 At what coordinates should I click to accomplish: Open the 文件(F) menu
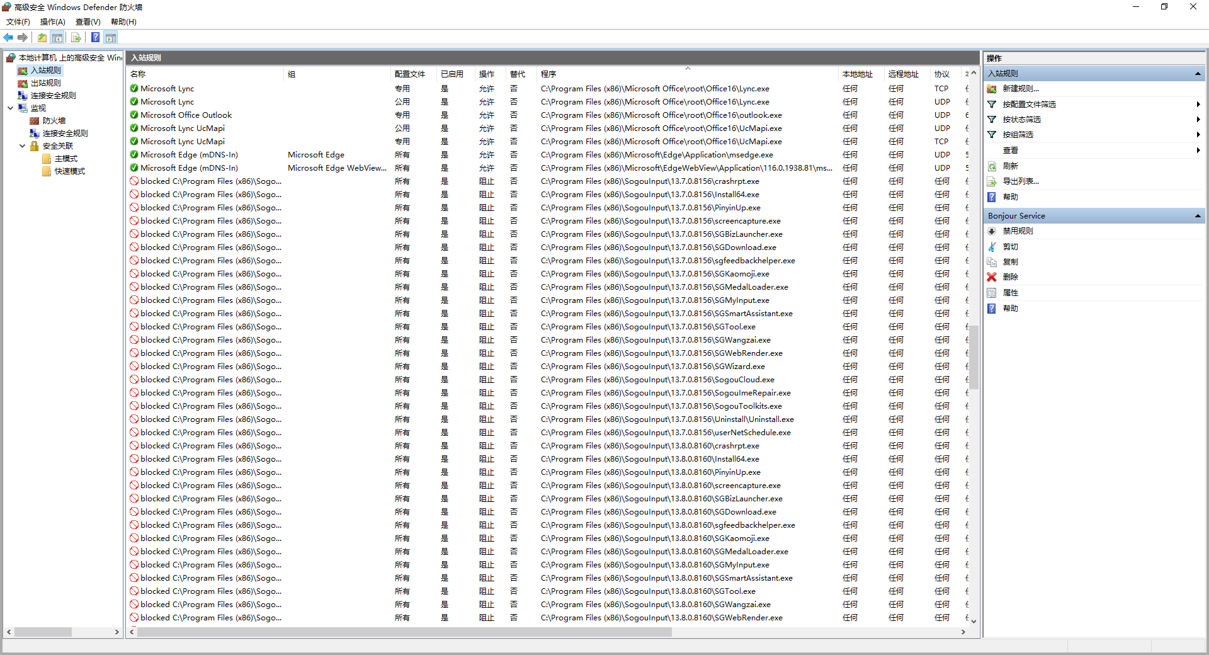pyautogui.click(x=18, y=22)
